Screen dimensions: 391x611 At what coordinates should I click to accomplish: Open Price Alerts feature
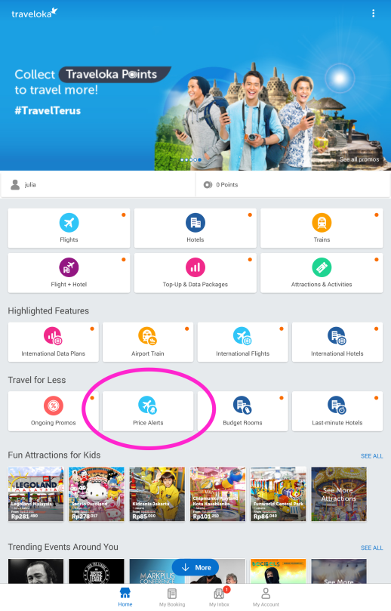coord(148,411)
